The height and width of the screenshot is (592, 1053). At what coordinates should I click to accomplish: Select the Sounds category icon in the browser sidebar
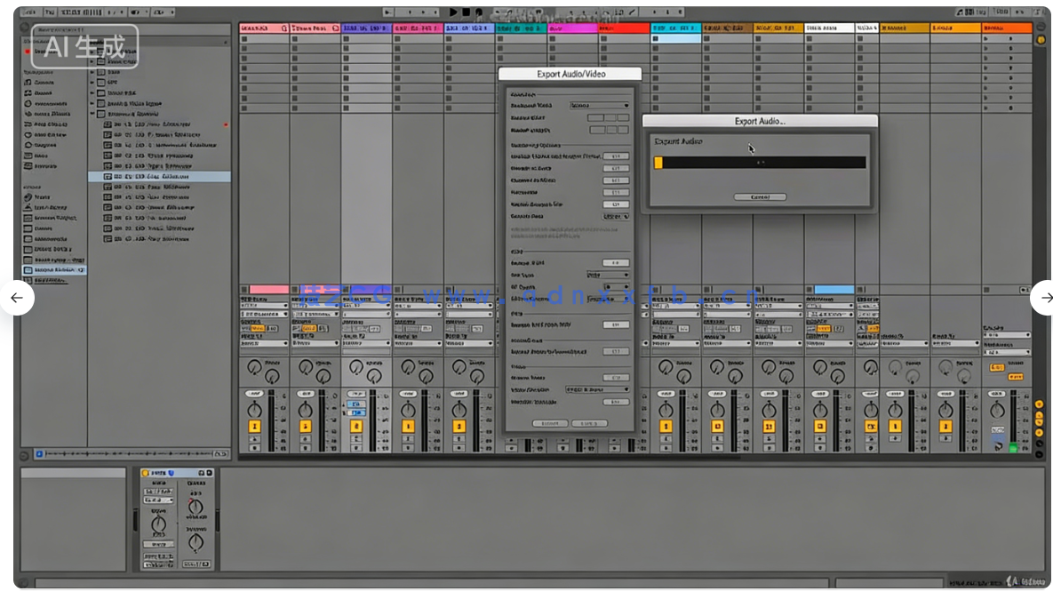point(27,84)
